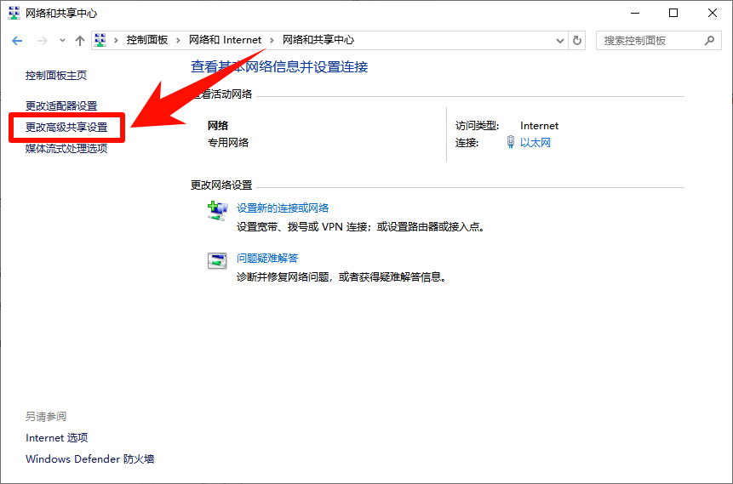Open 设置新的连接或网络 link

tap(283, 208)
